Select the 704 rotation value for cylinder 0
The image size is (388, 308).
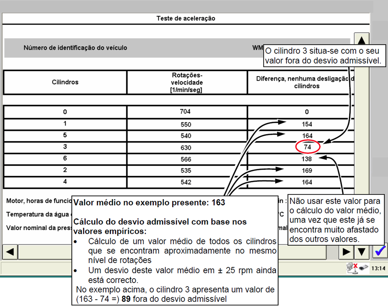185,112
